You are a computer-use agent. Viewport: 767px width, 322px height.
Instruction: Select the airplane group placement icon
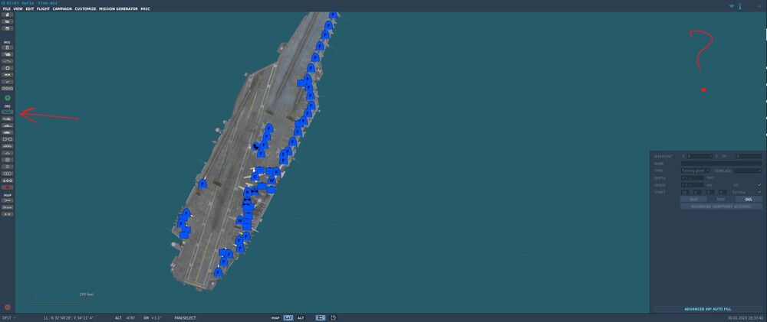[8, 112]
